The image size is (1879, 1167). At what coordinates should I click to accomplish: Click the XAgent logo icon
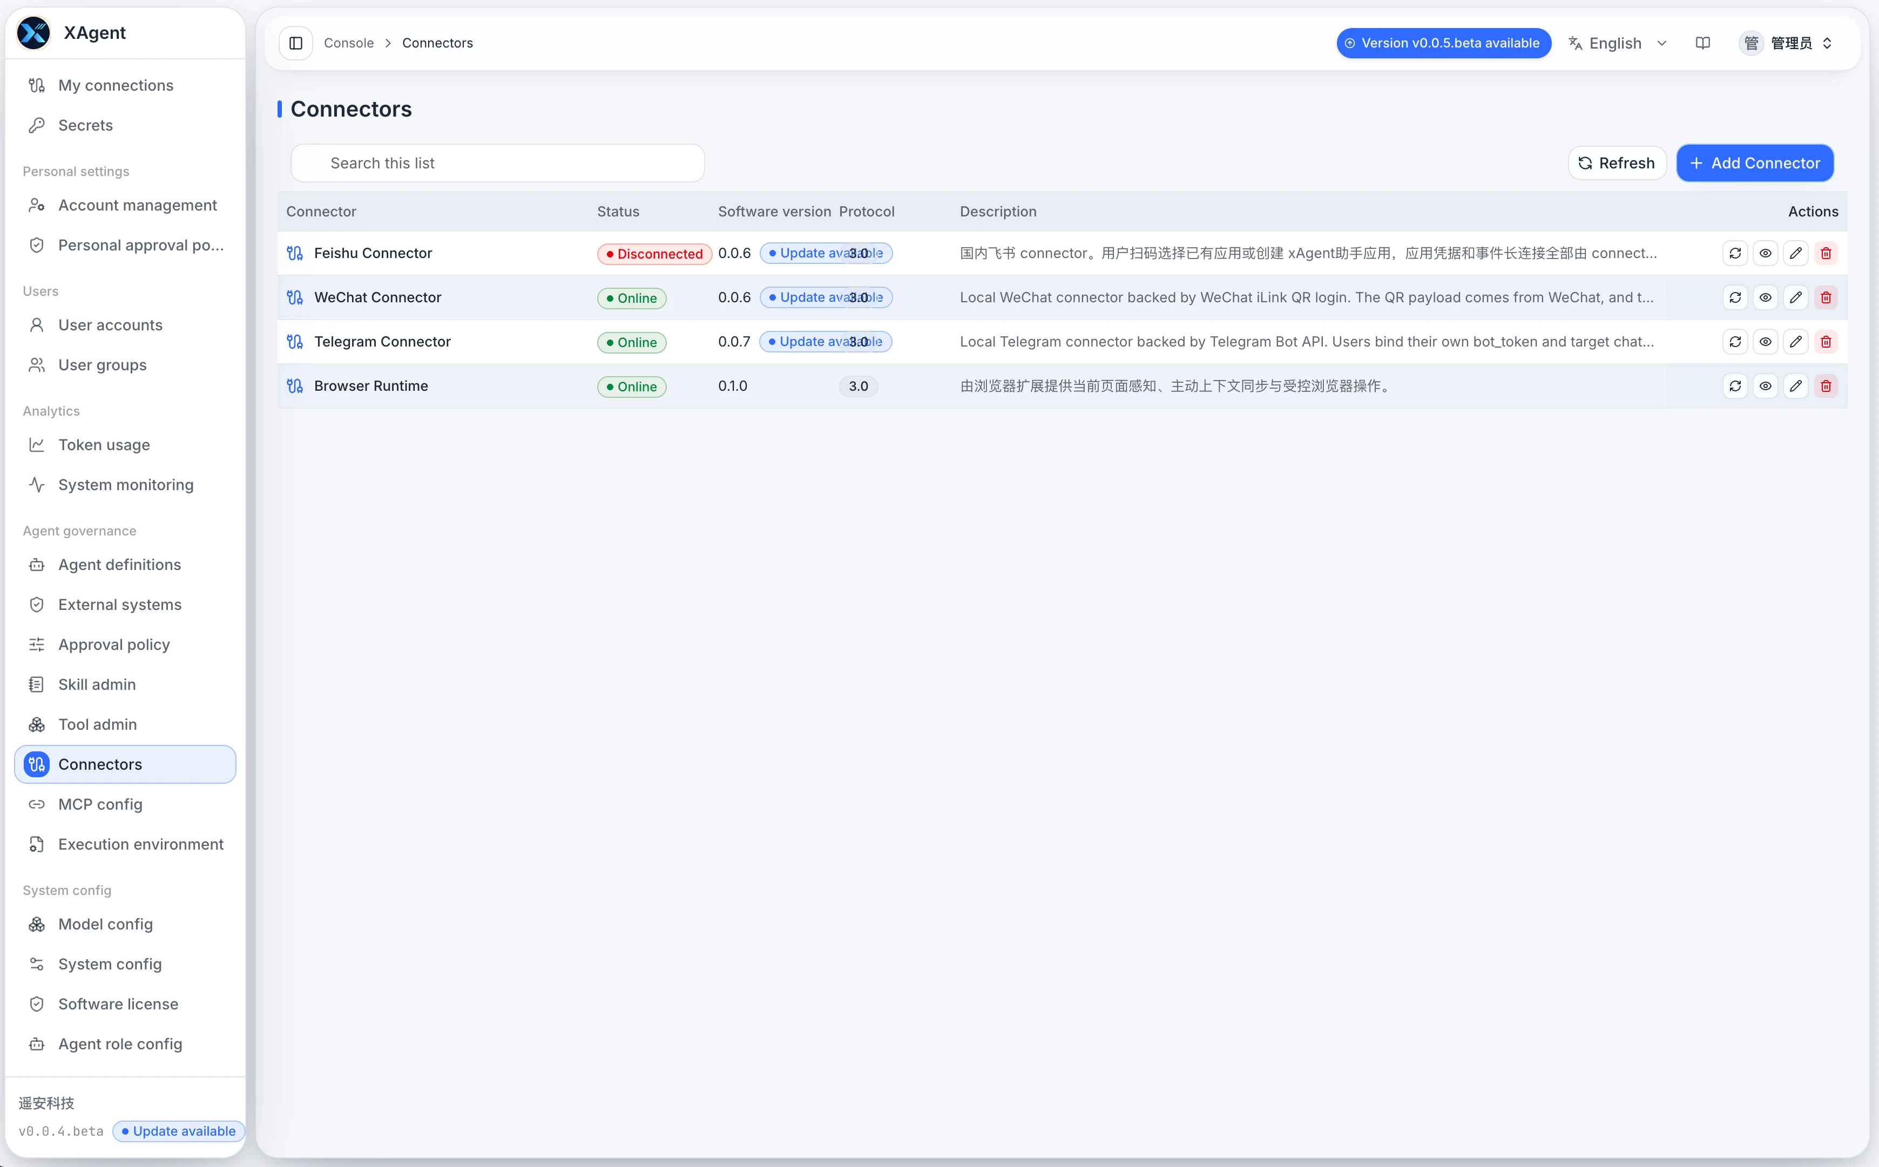pyautogui.click(x=34, y=32)
